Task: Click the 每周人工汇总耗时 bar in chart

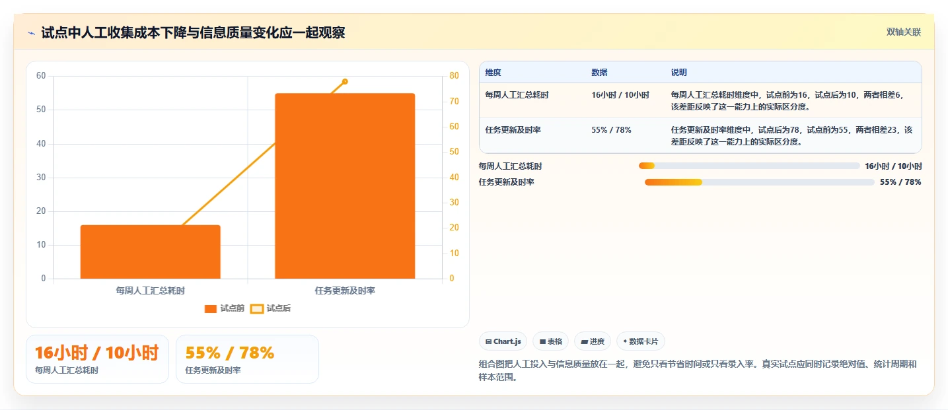Action: tap(151, 252)
